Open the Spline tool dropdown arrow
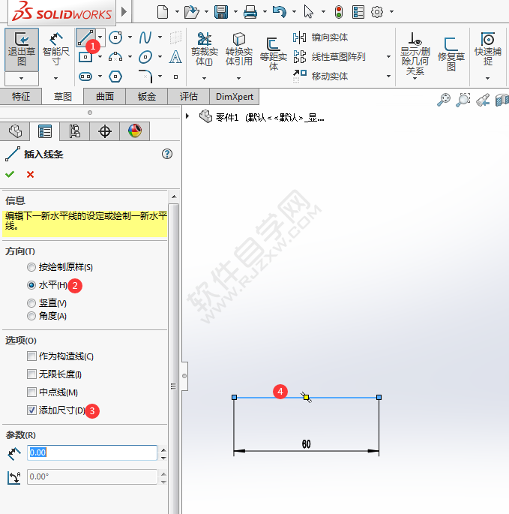 [x=160, y=38]
